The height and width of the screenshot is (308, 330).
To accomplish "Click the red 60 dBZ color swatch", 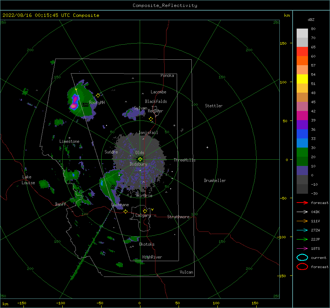I will (302, 52).
